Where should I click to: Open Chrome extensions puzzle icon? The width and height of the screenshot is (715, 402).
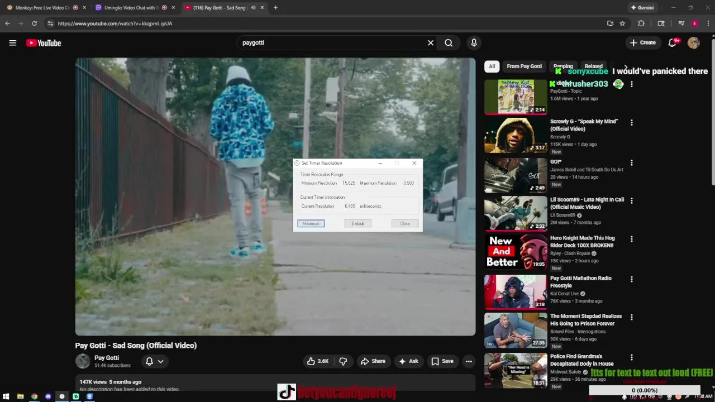point(641,23)
